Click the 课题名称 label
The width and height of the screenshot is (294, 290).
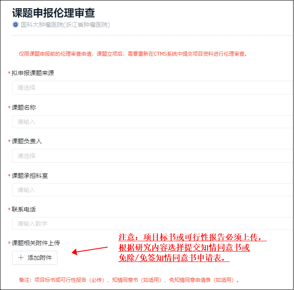pos(24,107)
